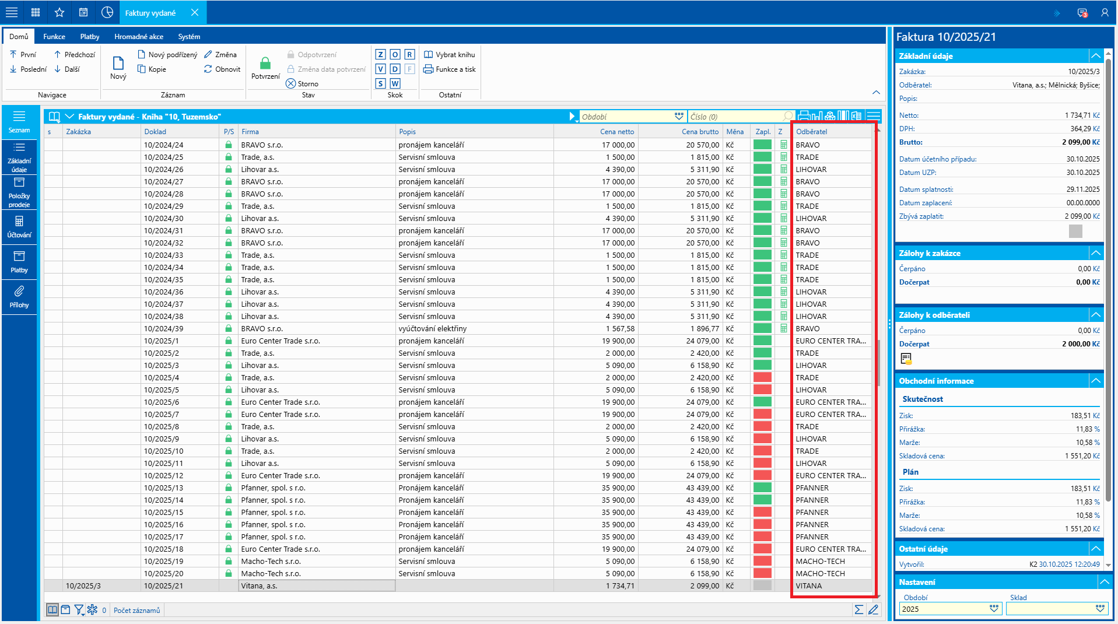Open the Období dropdown in Nastavení
Image resolution: width=1118 pixels, height=624 pixels.
click(994, 609)
